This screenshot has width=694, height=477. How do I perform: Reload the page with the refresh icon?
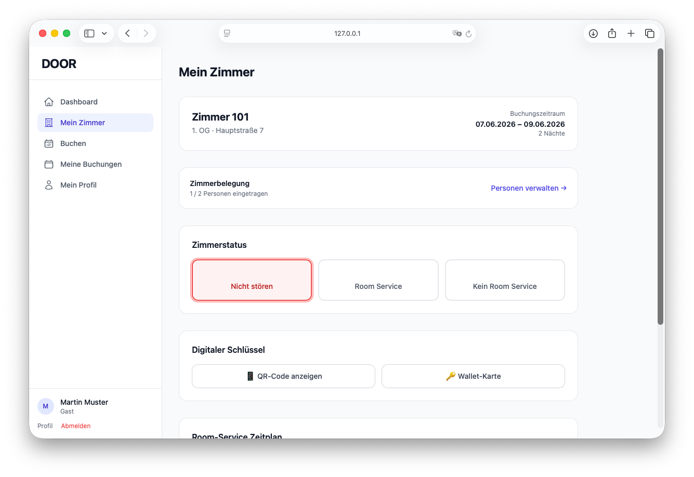pyautogui.click(x=468, y=33)
